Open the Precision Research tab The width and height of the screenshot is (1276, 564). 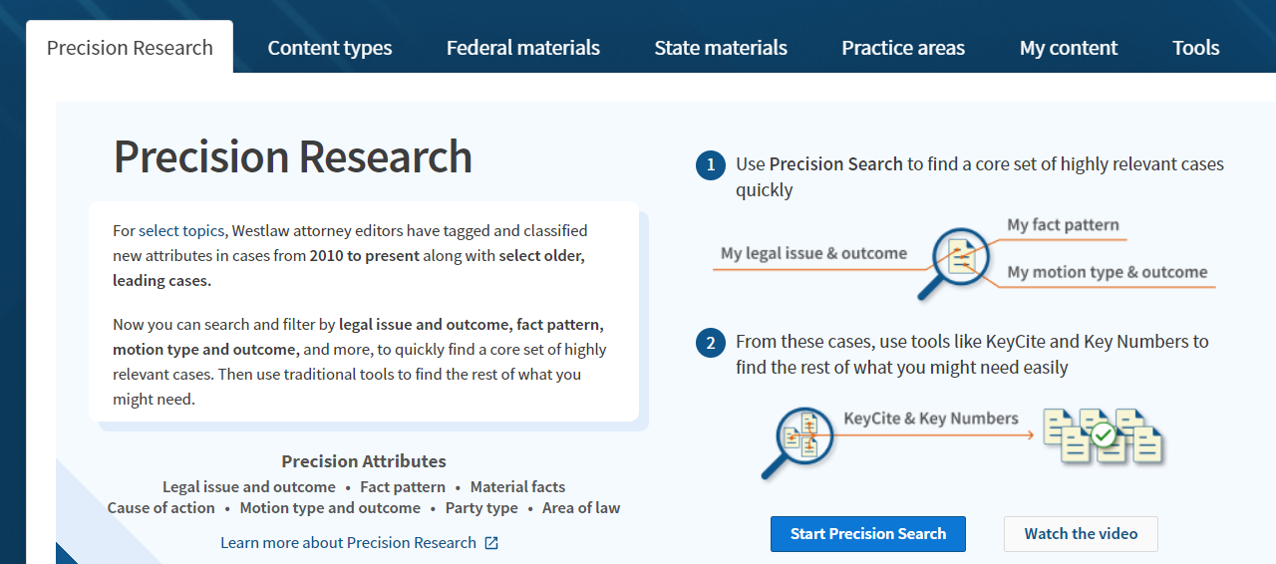click(130, 48)
